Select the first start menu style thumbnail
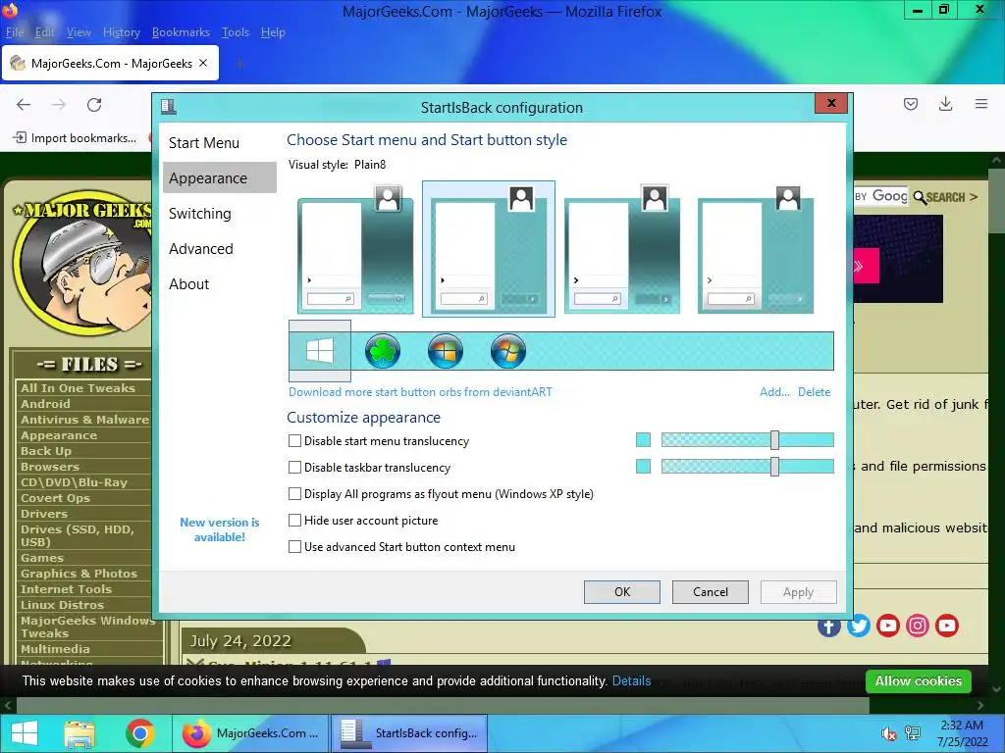Image resolution: width=1005 pixels, height=753 pixels. click(x=355, y=249)
